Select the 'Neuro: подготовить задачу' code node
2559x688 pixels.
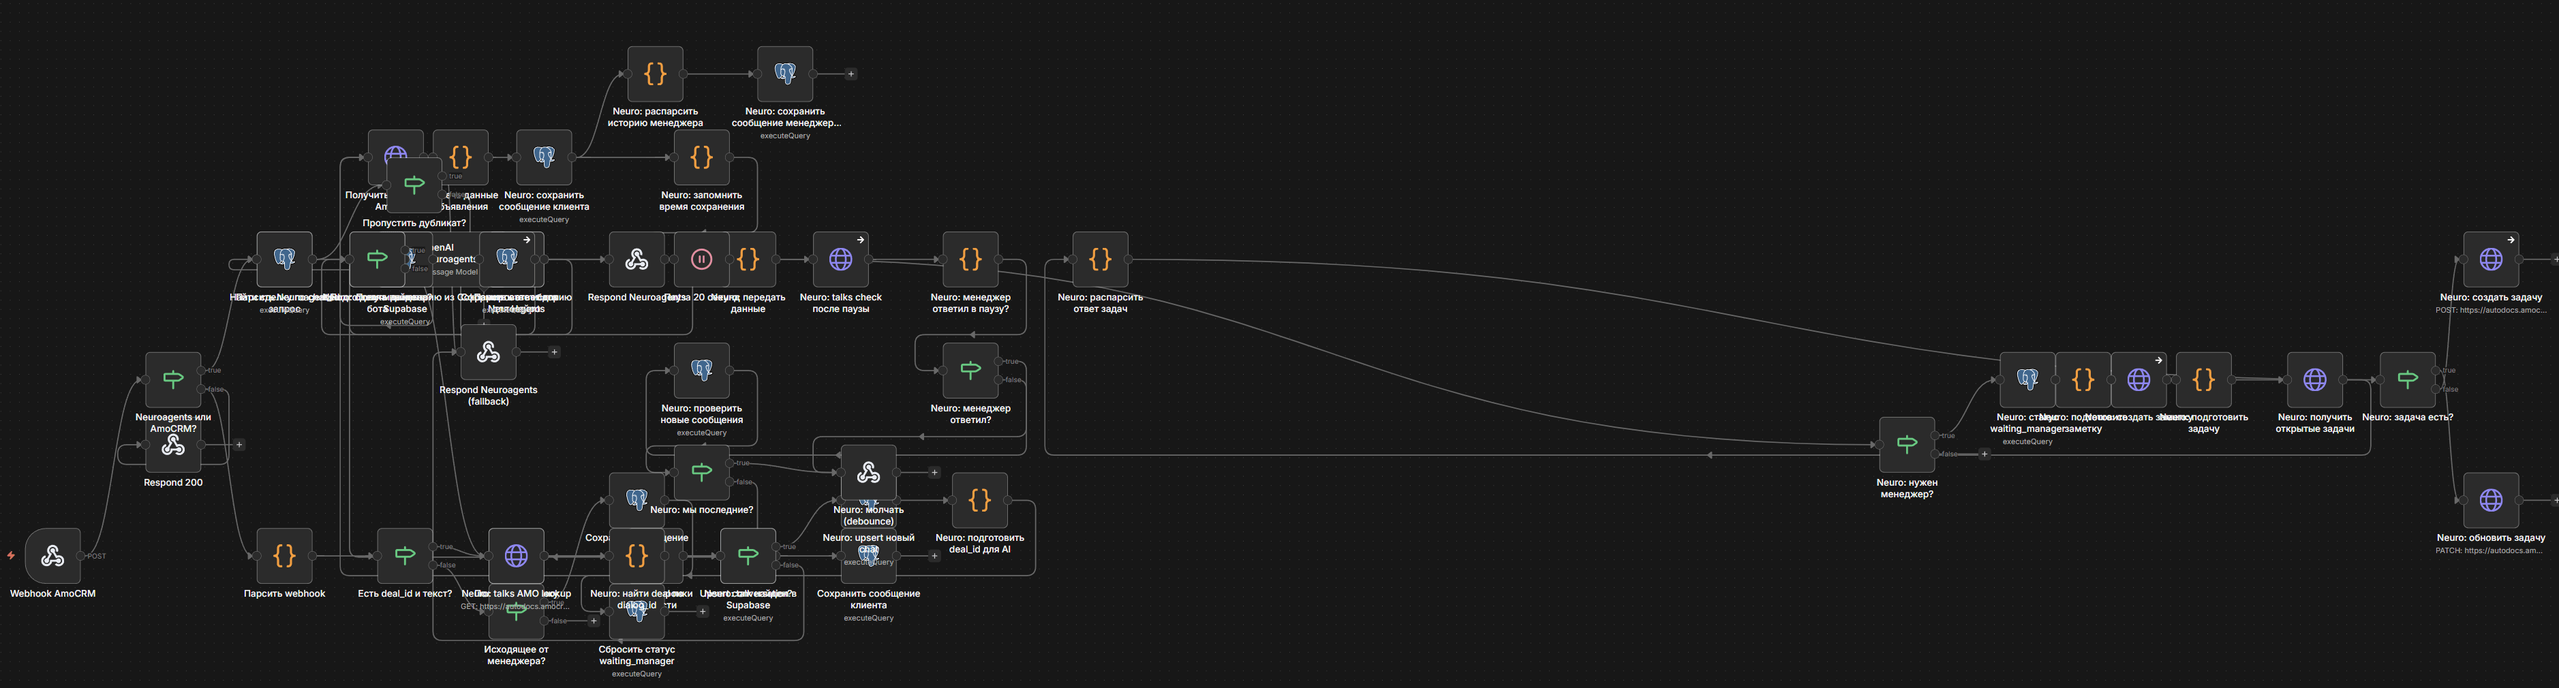(2203, 379)
